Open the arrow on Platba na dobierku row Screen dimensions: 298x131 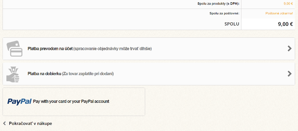[289, 74]
